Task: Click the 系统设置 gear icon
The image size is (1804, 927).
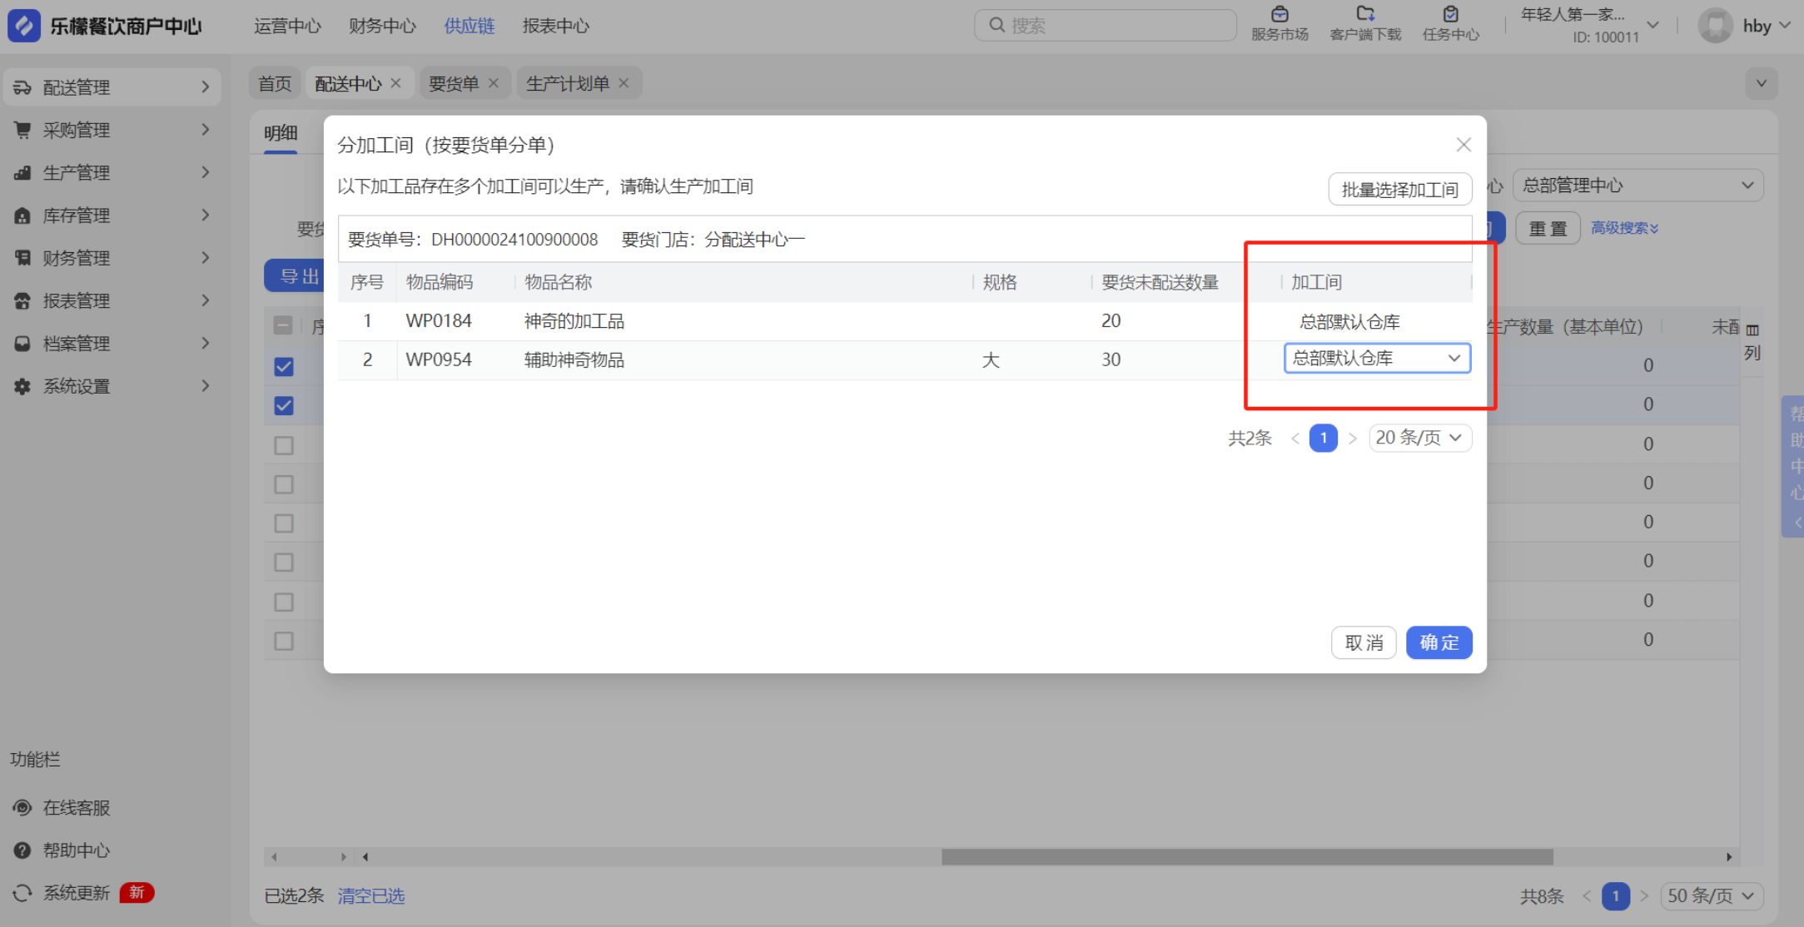Action: (22, 386)
